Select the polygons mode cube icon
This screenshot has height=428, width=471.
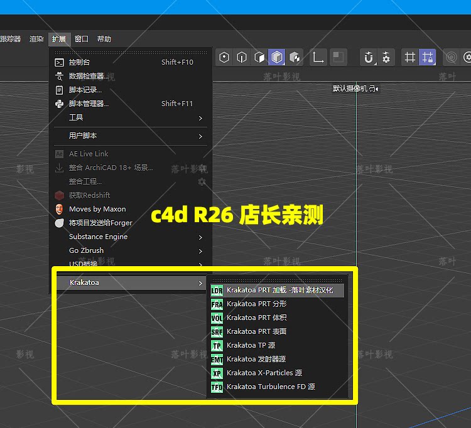[259, 57]
